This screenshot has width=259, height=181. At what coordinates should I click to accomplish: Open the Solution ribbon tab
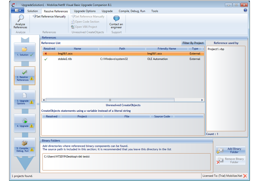point(33,11)
